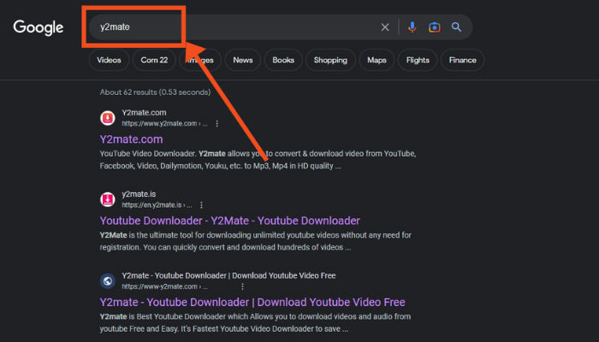
Task: Open more options for Y2mate.com result
Action: (x=217, y=124)
